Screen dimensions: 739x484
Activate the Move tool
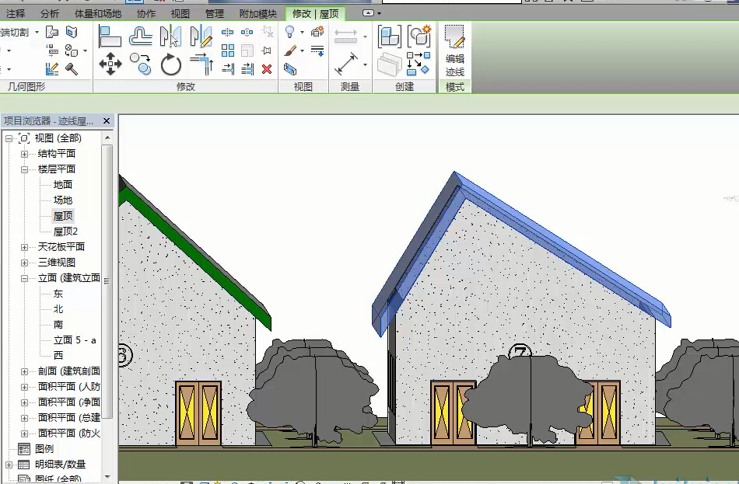click(x=110, y=64)
